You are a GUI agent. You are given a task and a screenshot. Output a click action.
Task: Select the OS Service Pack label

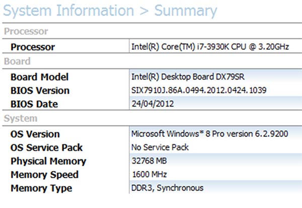[46, 148]
